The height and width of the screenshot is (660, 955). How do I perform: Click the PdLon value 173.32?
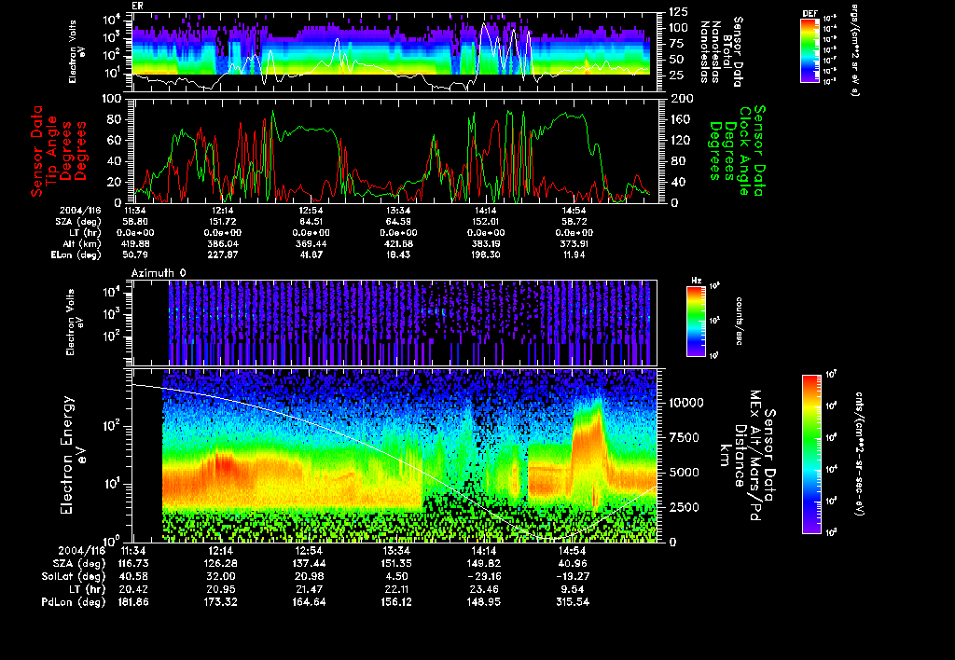222,602
